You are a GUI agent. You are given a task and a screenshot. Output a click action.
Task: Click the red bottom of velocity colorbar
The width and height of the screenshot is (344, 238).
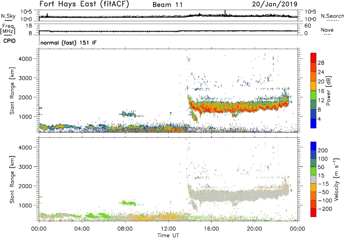pyautogui.click(x=313, y=213)
